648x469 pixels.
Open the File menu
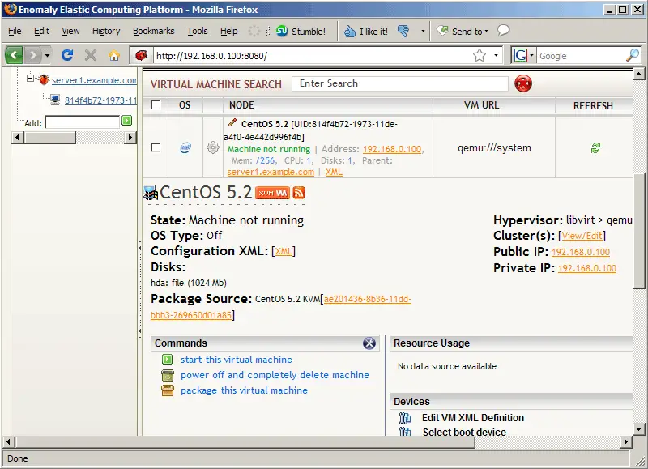(x=15, y=31)
